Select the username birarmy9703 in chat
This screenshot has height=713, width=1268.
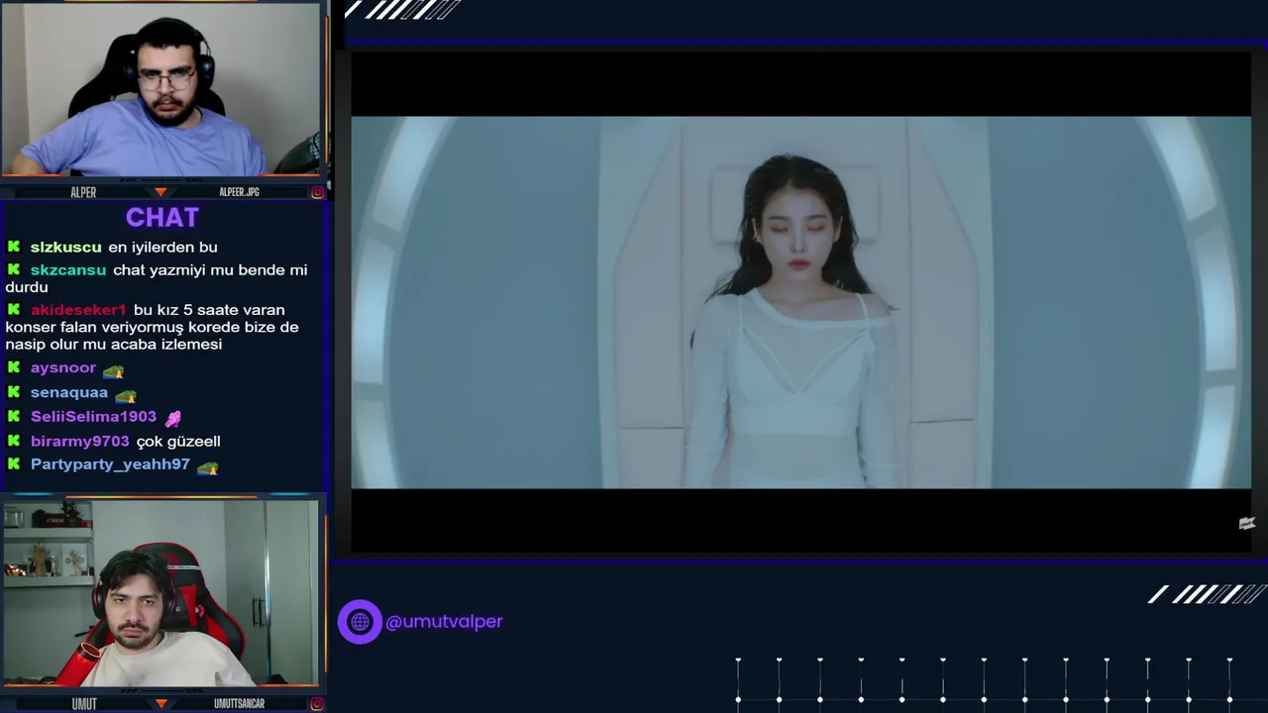point(79,442)
